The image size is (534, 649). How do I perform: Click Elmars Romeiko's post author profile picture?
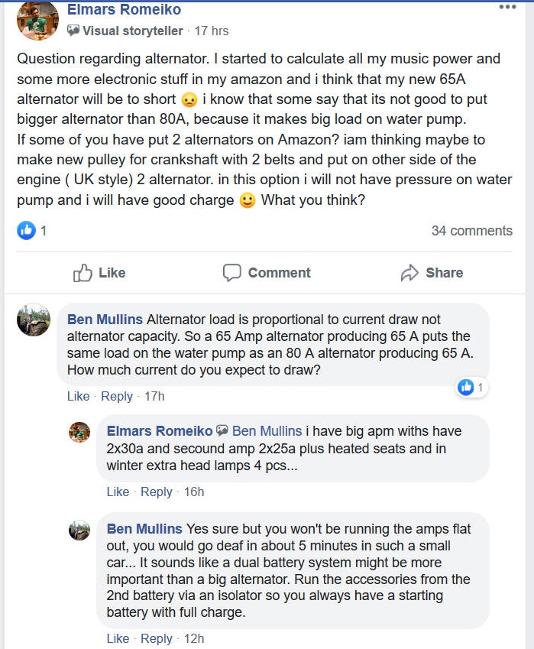pyautogui.click(x=37, y=21)
